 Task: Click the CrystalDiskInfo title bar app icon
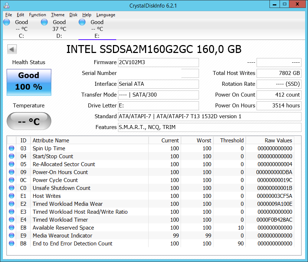[6, 5]
